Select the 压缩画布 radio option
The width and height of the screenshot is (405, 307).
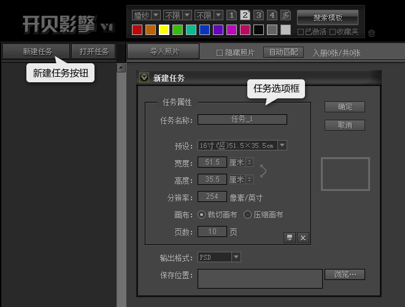click(248, 215)
